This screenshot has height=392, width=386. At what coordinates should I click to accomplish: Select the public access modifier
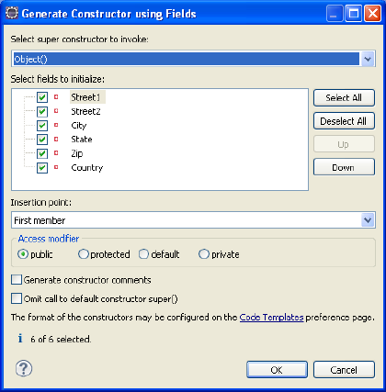tap(23, 254)
